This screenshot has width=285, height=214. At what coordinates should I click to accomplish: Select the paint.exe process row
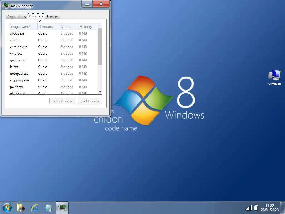(x=53, y=87)
